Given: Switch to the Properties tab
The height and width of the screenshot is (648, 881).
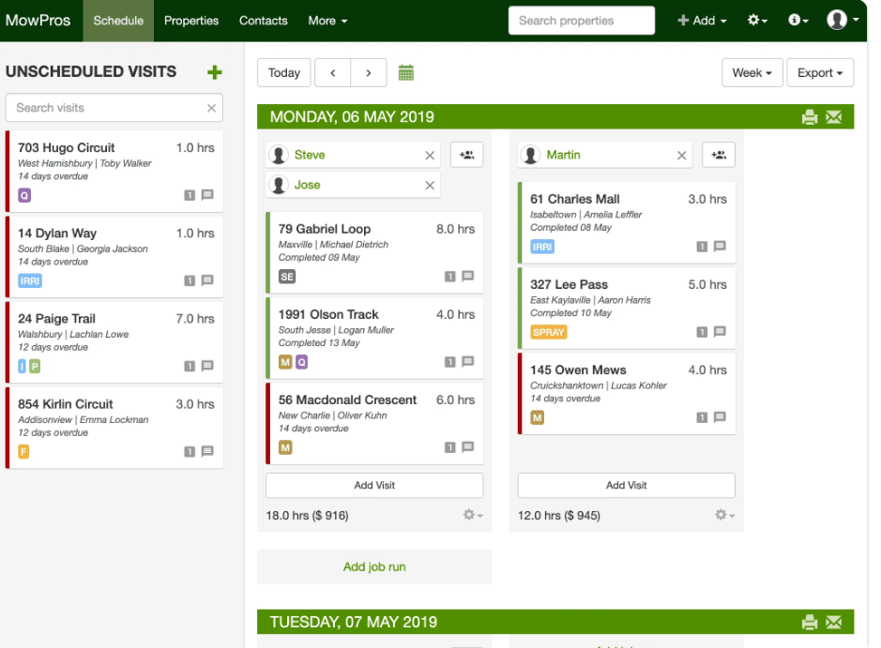Looking at the screenshot, I should click(190, 20).
